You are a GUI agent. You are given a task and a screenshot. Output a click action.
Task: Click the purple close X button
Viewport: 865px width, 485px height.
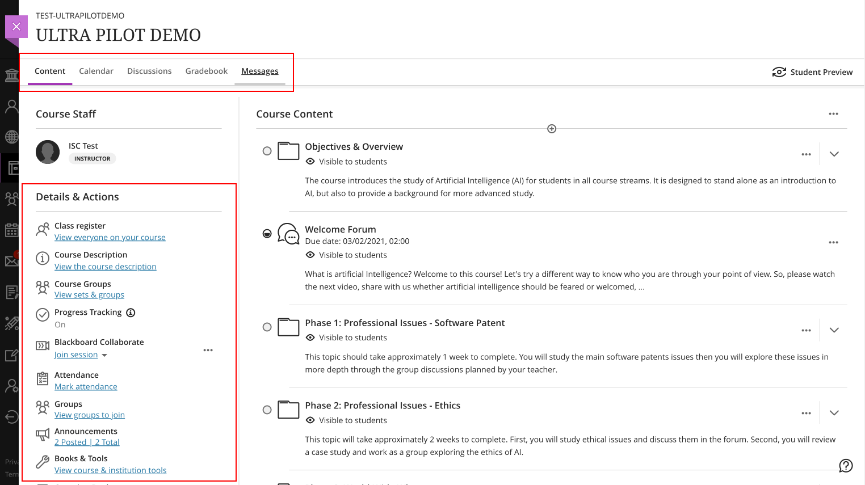coord(16,27)
